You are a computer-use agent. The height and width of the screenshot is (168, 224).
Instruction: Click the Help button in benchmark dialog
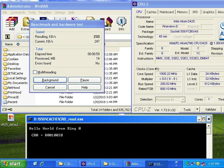[85, 87]
